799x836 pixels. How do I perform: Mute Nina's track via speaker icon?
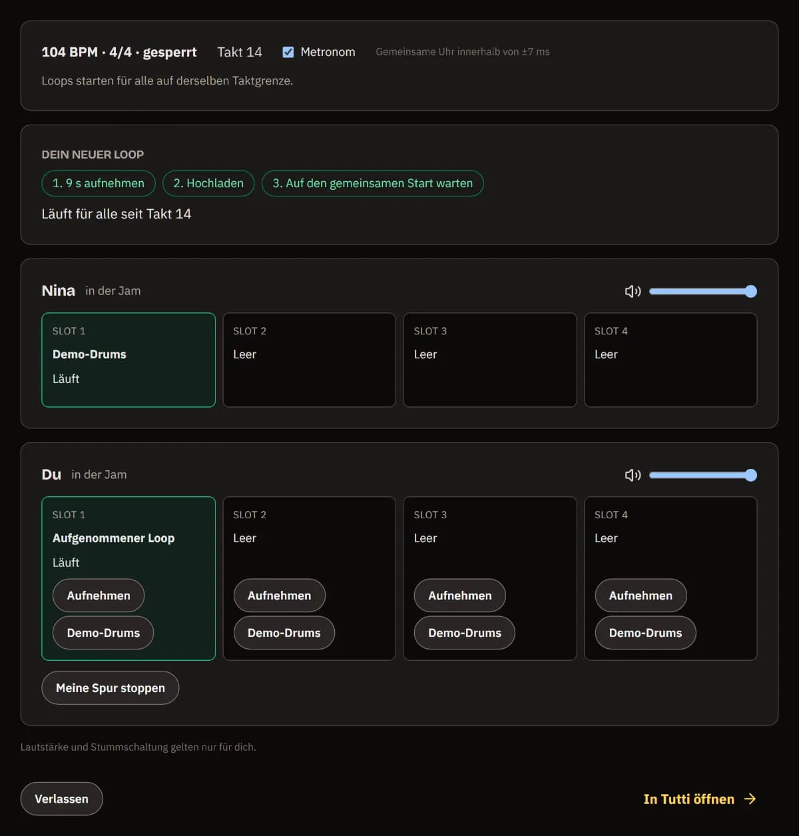tap(633, 291)
